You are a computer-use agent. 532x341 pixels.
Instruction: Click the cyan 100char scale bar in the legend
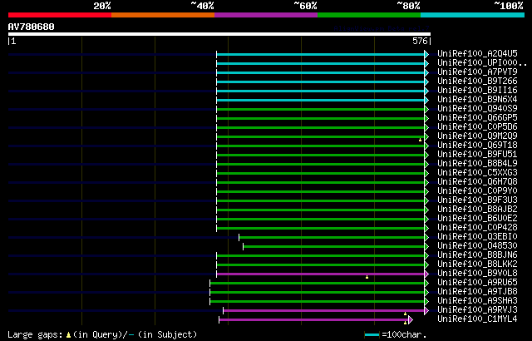pyautogui.click(x=372, y=335)
